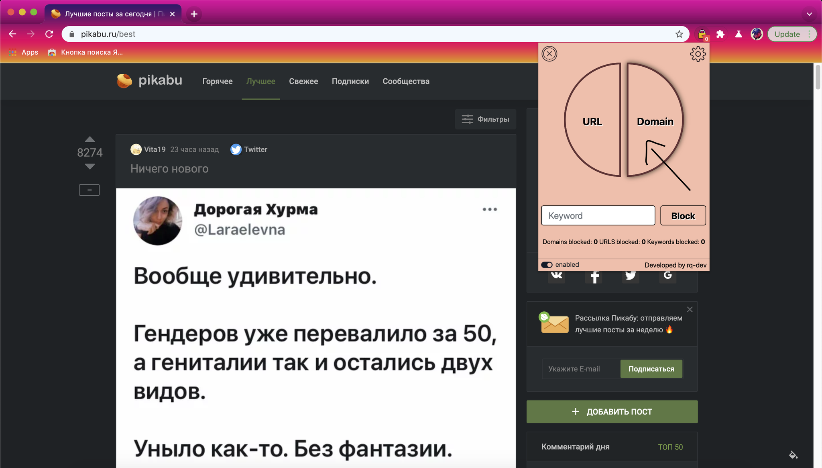Open Горячее tab on Pikabu
822x468 pixels.
218,81
